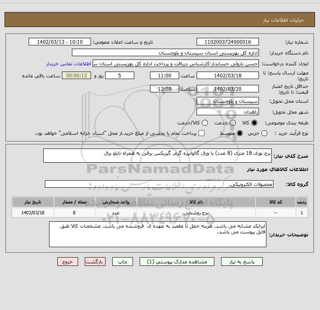
Task: Click the خروج exit button
Action: point(68,262)
